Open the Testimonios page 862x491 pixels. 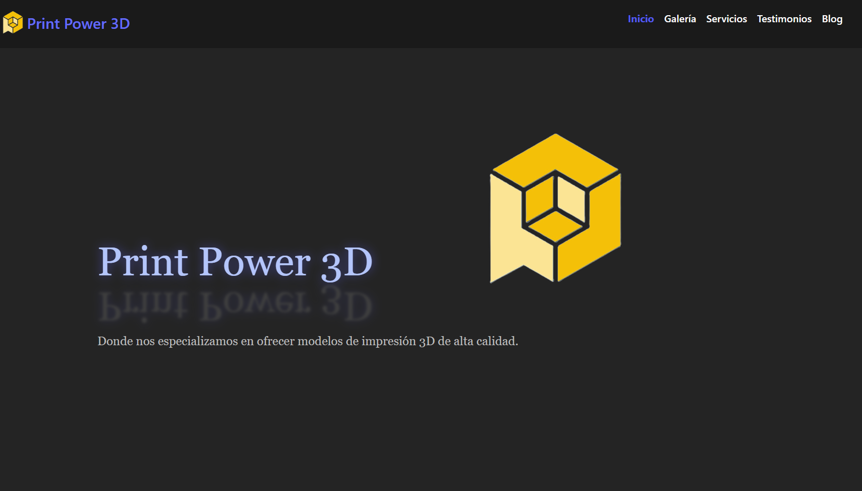click(784, 19)
